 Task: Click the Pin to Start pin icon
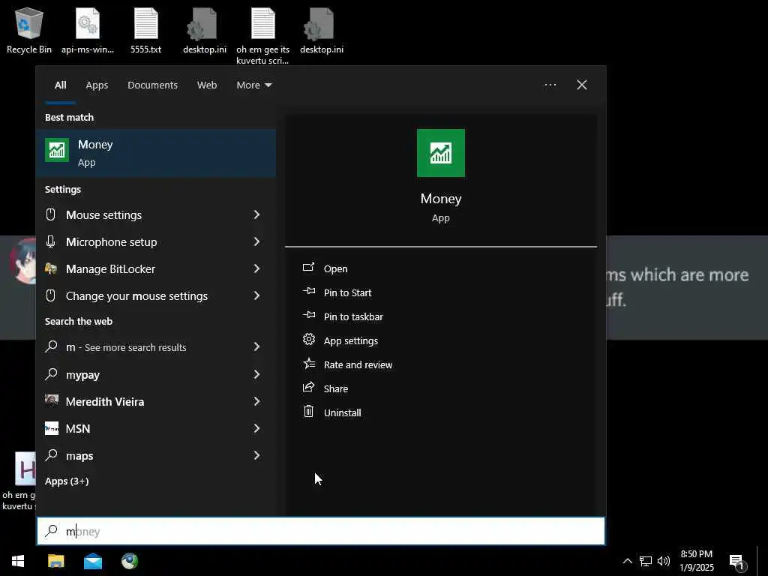(308, 292)
